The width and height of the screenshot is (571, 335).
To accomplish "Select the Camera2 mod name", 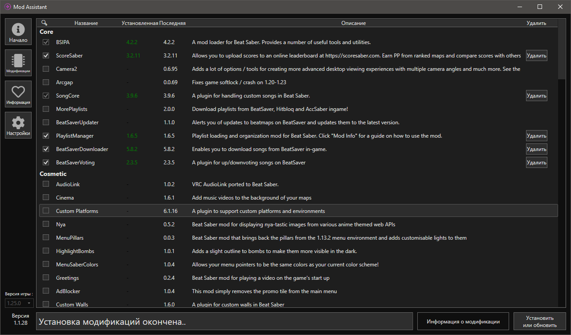I will pos(67,69).
